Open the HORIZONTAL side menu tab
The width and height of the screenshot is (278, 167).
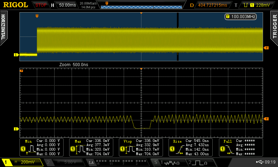point(3,28)
